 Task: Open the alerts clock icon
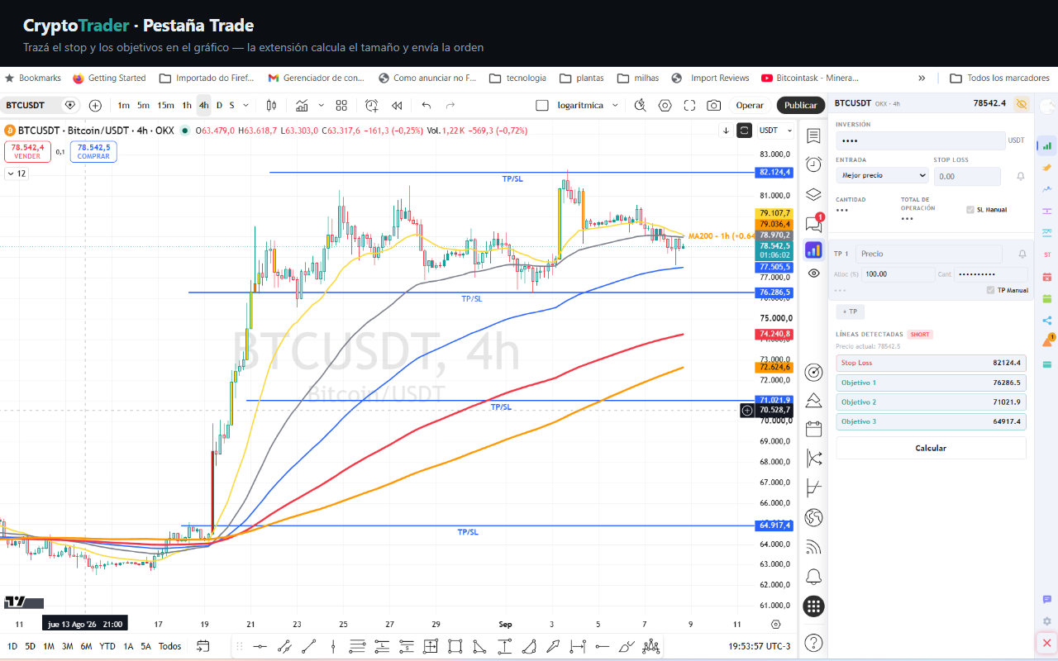click(813, 164)
